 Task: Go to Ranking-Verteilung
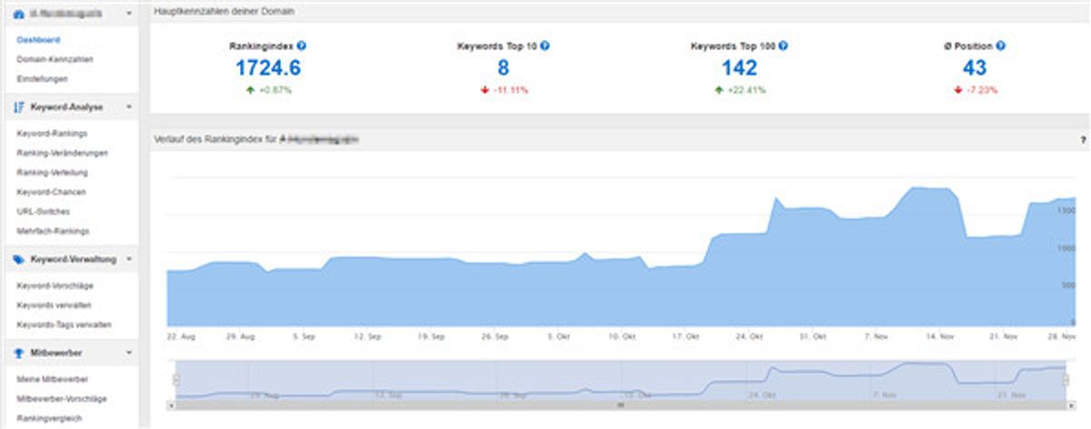pyautogui.click(x=52, y=172)
